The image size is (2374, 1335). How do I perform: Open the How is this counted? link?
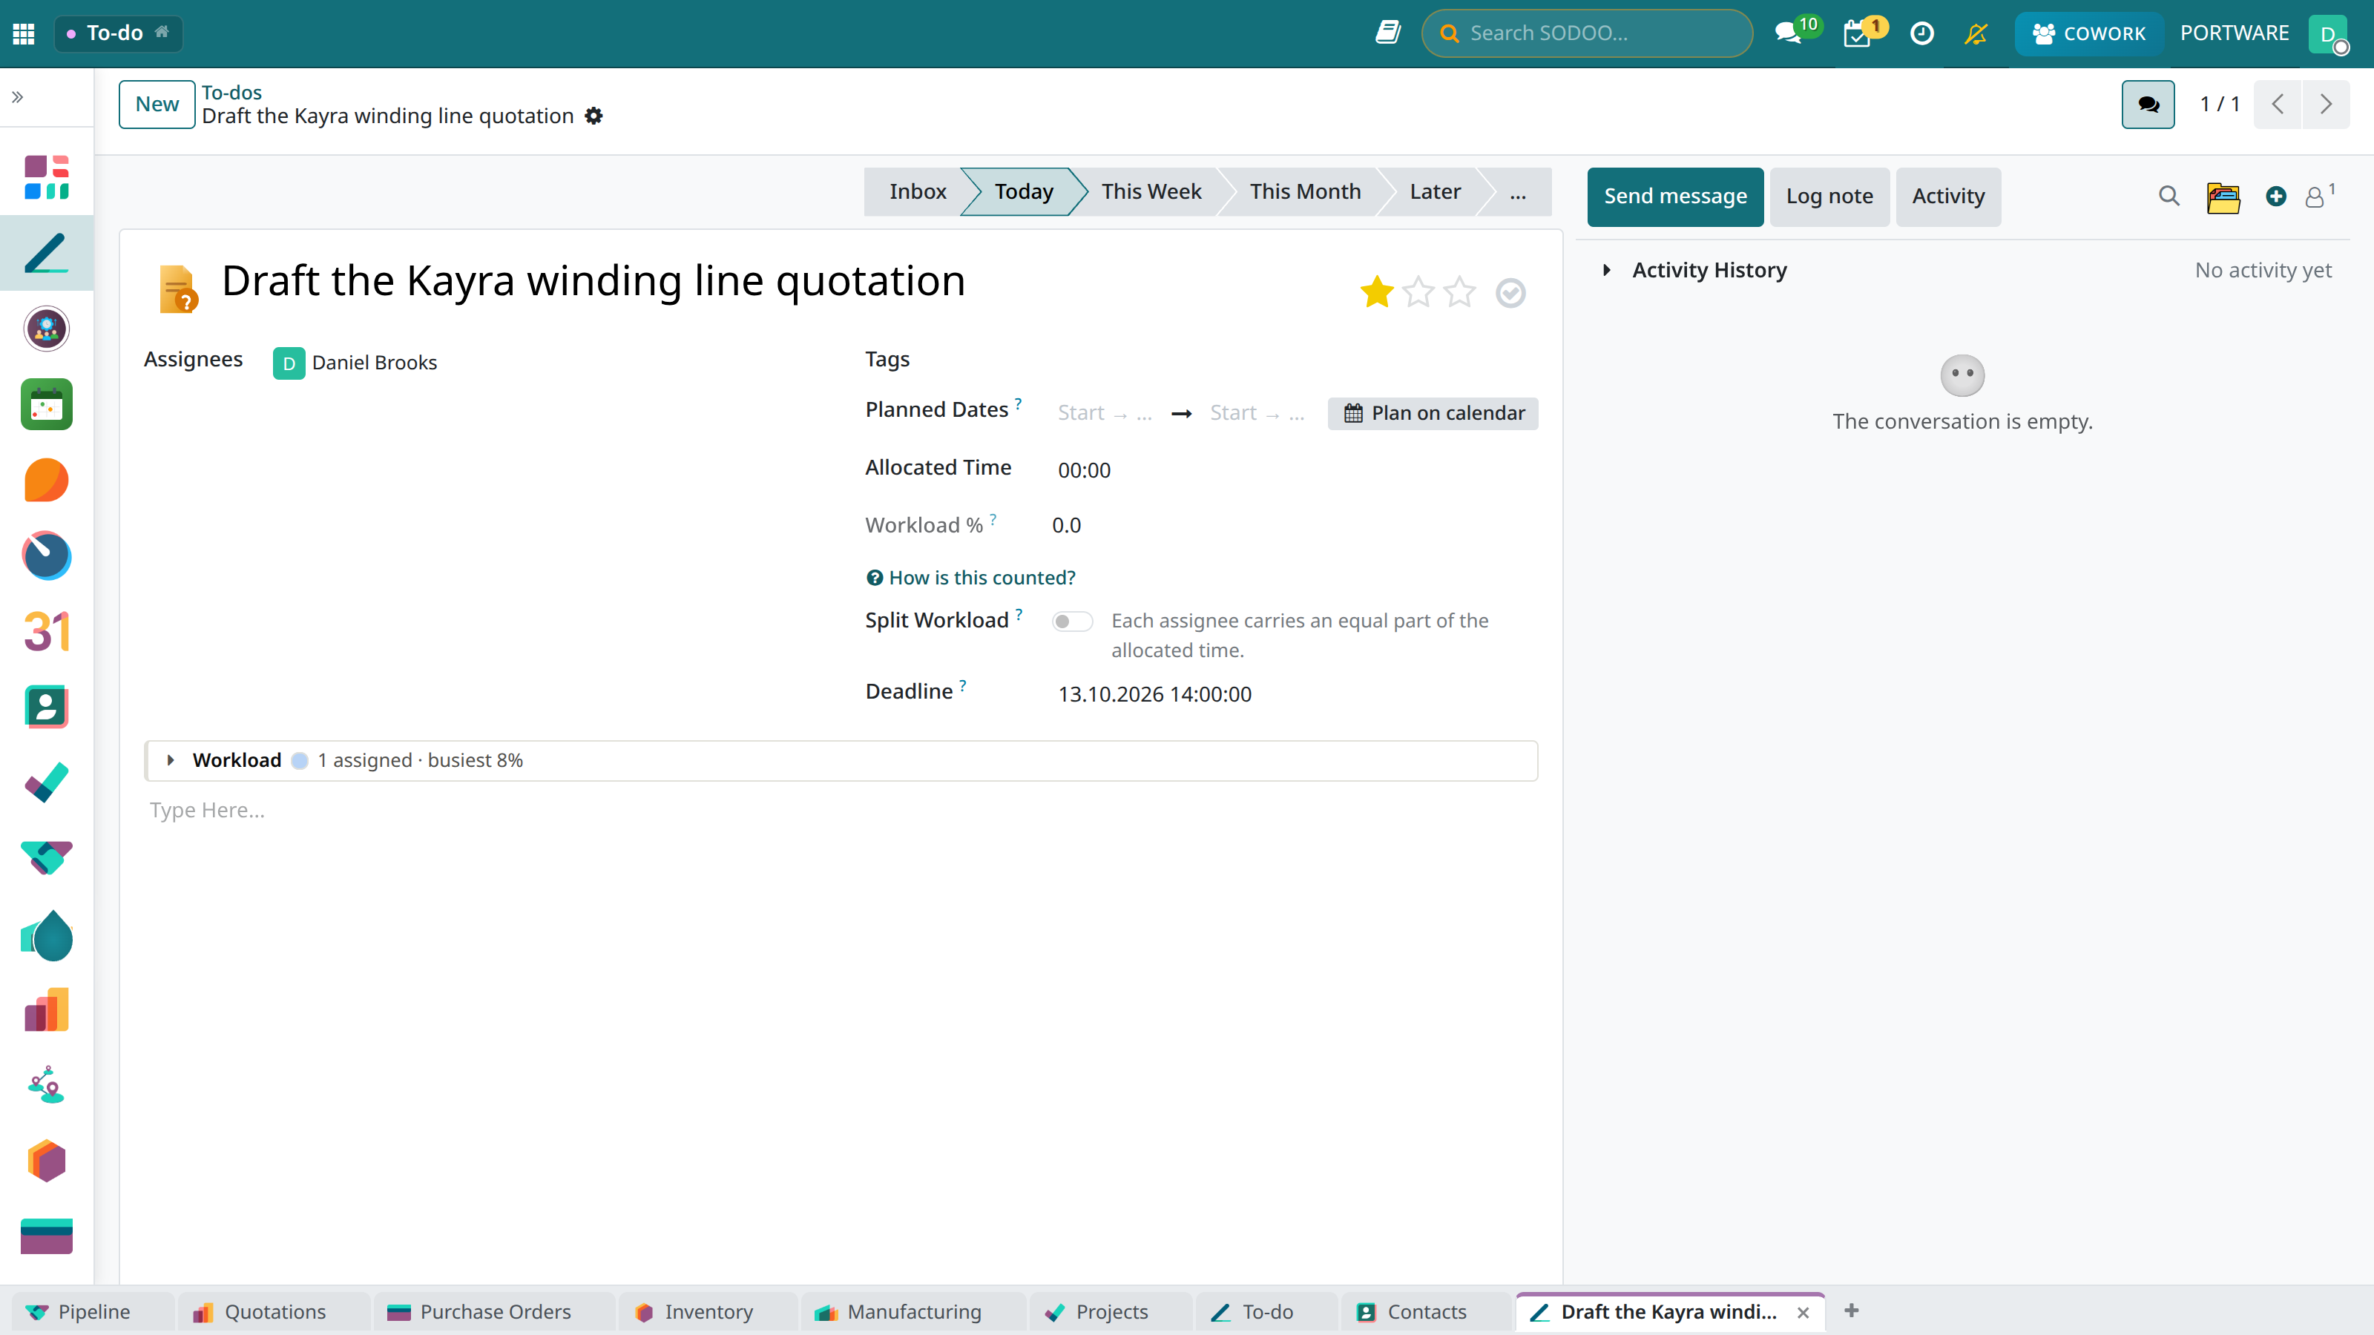970,578
